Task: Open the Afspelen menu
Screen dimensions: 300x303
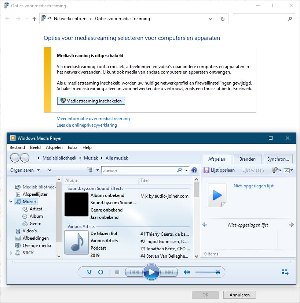Action: click(54, 147)
